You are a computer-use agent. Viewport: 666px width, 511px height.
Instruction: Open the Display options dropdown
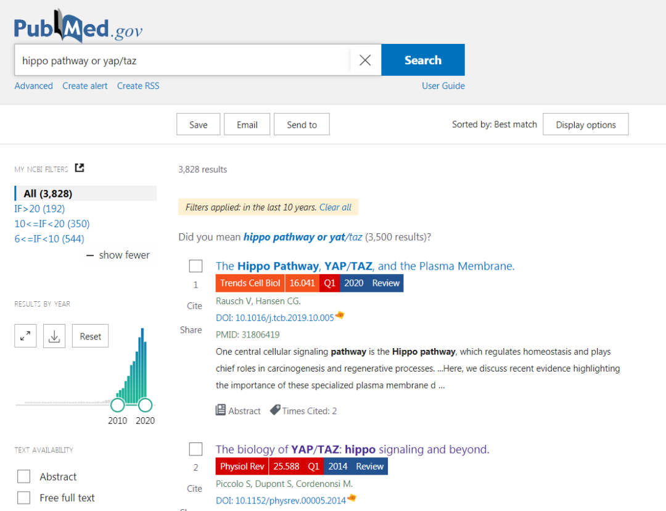click(x=585, y=125)
